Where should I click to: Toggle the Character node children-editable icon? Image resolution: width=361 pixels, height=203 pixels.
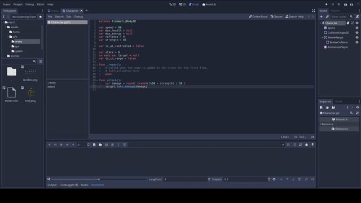click(353, 23)
